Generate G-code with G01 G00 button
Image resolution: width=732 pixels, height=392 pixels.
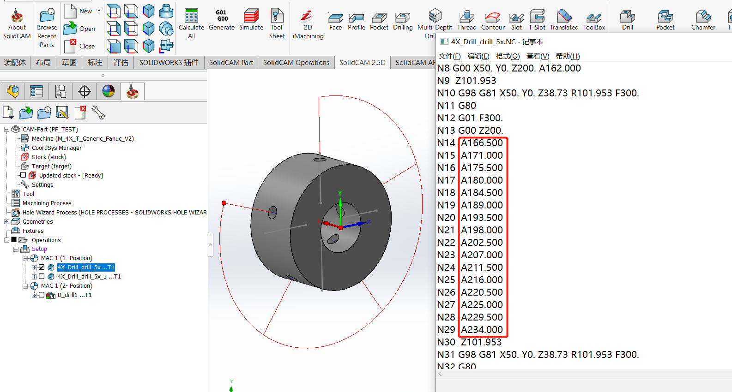[222, 20]
